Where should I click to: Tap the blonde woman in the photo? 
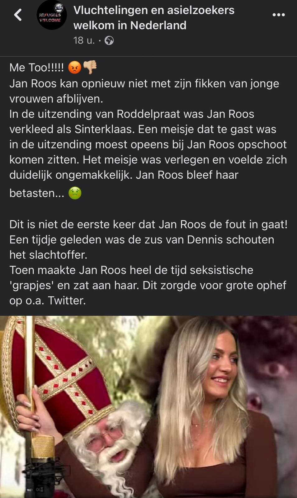199,411
